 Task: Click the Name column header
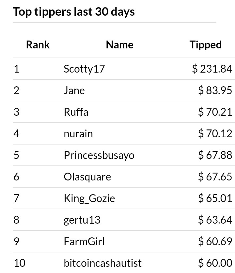pos(119,45)
